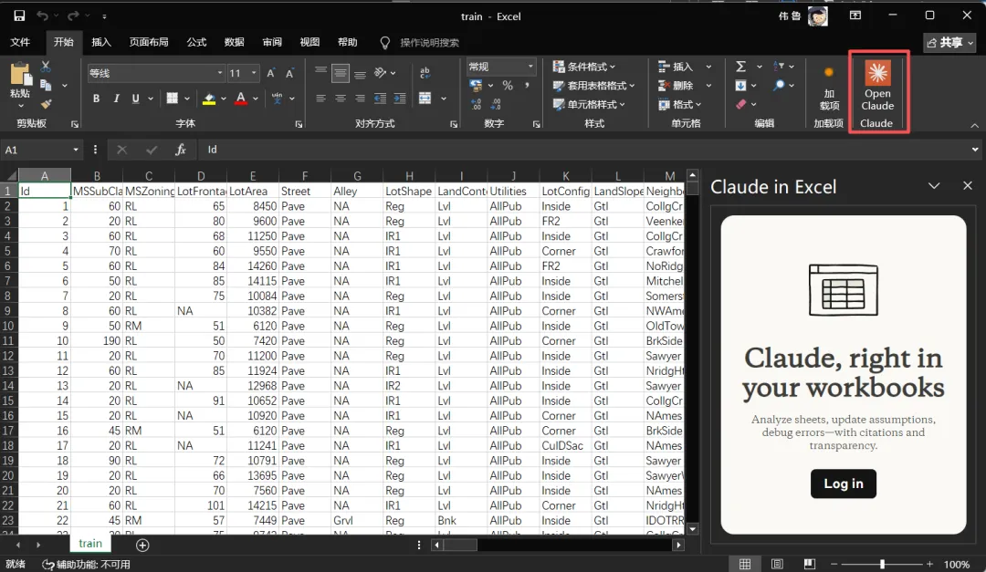
Task: Click the Cut scissors icon
Action: (46, 67)
